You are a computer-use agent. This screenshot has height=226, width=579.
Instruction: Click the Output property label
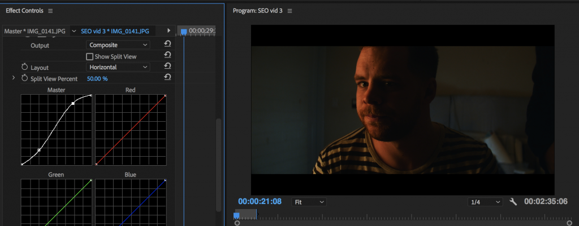[40, 46]
